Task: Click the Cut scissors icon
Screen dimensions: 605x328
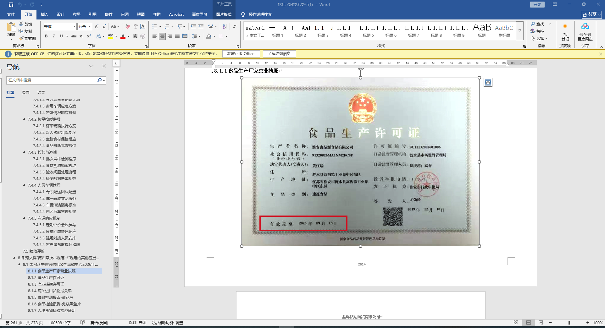Action: (x=21, y=24)
